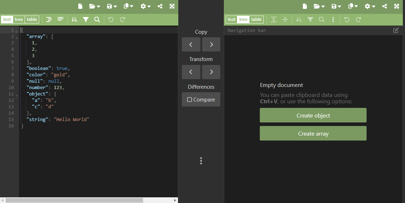Viewport: 405px width, 203px height.
Task: Open the left editor's folder open menu
Action: [x=95, y=6]
